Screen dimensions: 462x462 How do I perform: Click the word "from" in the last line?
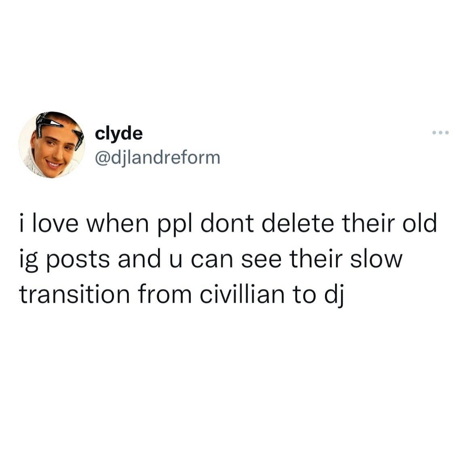click(x=165, y=294)
